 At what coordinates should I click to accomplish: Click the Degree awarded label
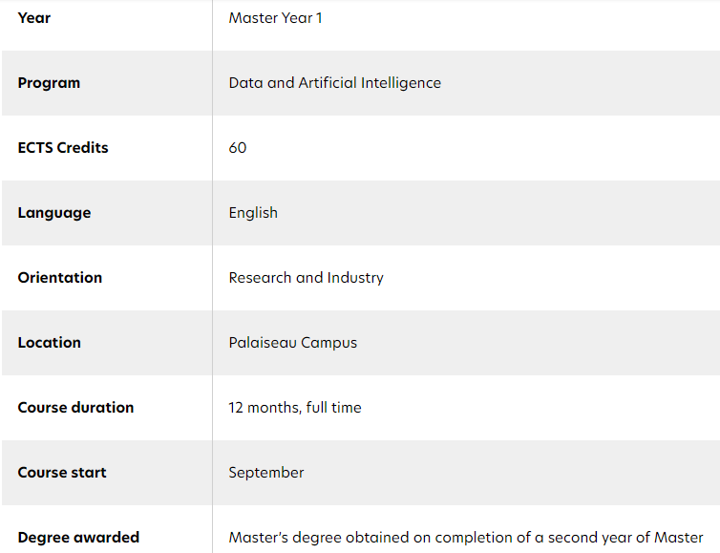(78, 538)
